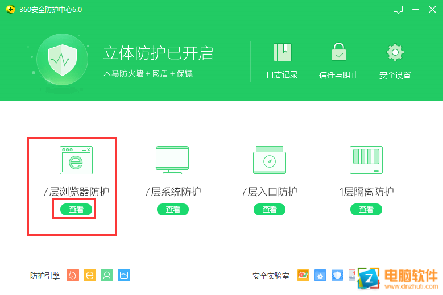443x295 pixels.
Task: Click the 360 logo in title bar
Action: pos(10,9)
